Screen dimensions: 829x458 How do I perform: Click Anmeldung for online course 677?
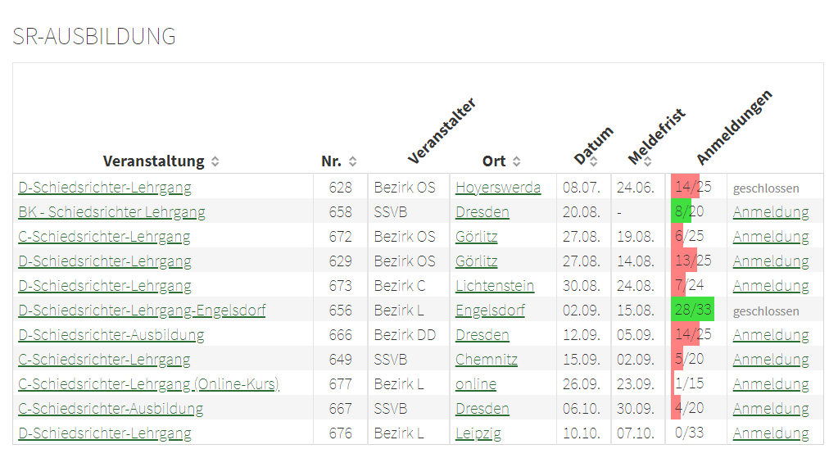771,384
